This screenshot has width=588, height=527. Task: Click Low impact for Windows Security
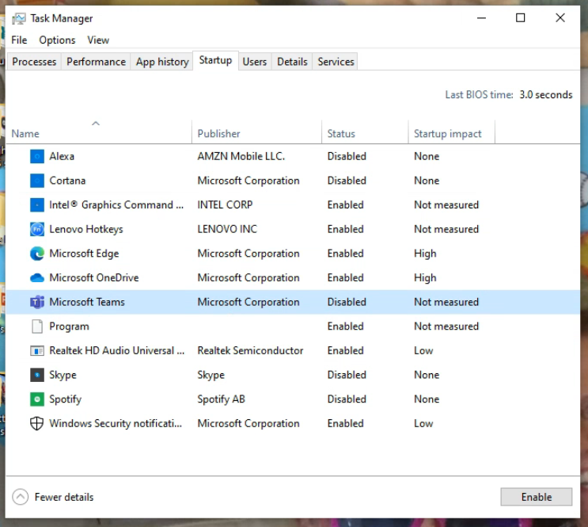tap(423, 423)
